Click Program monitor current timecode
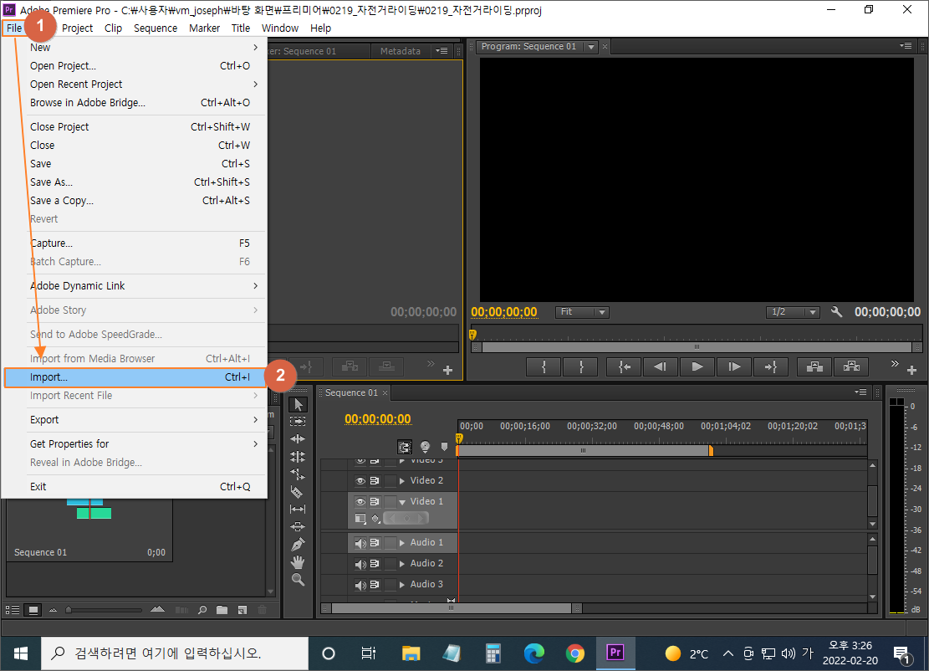Viewport: 929px width, 671px height. tap(504, 312)
